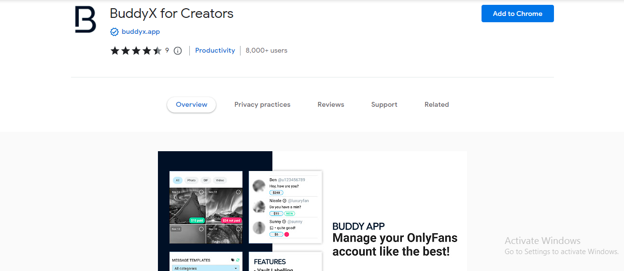The height and width of the screenshot is (271, 624).
Task: Click the 'Video' filter chip in preview
Action: coord(220,180)
